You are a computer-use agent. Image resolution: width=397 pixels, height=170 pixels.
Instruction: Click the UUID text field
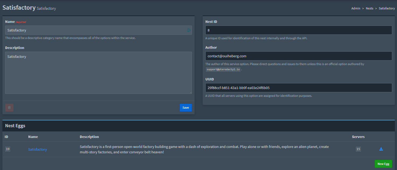click(x=298, y=88)
